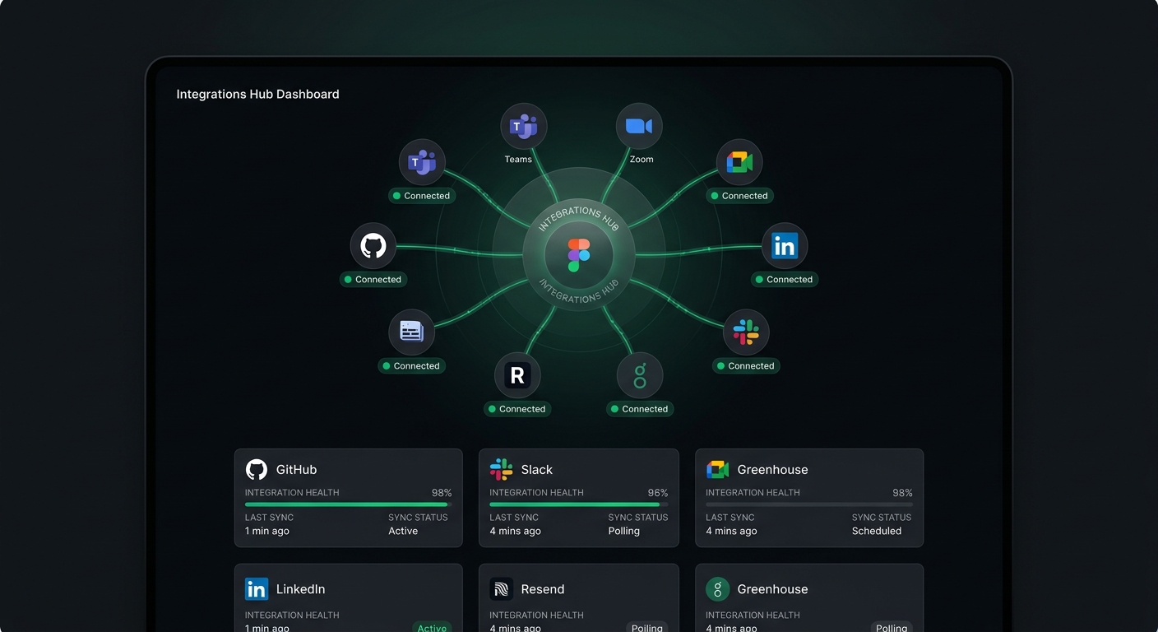Click the "Polling" sync status on the Slack card
Viewport: 1158px width, 632px height.
coord(624,532)
